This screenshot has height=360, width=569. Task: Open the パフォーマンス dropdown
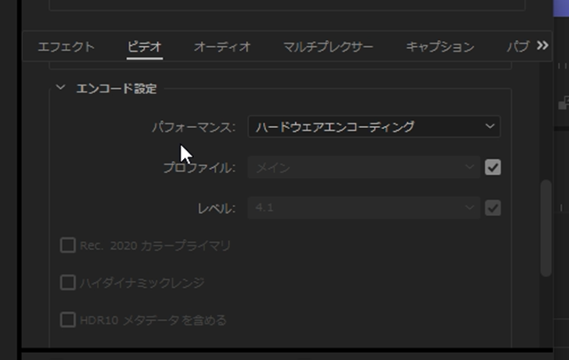(374, 126)
